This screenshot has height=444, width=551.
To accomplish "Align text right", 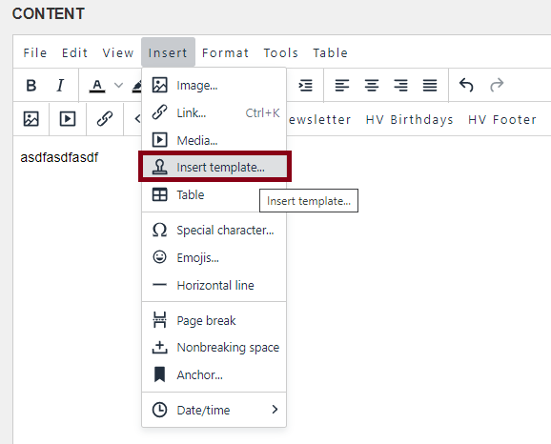I will point(400,86).
